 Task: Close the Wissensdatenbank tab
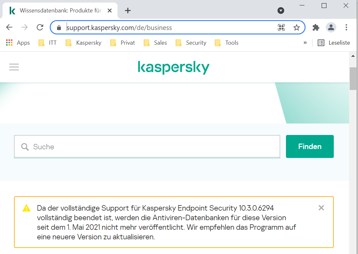tap(110, 11)
